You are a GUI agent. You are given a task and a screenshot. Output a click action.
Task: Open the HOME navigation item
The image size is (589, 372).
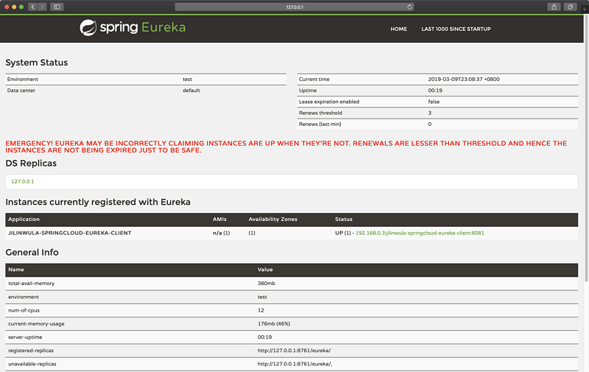pyautogui.click(x=398, y=29)
